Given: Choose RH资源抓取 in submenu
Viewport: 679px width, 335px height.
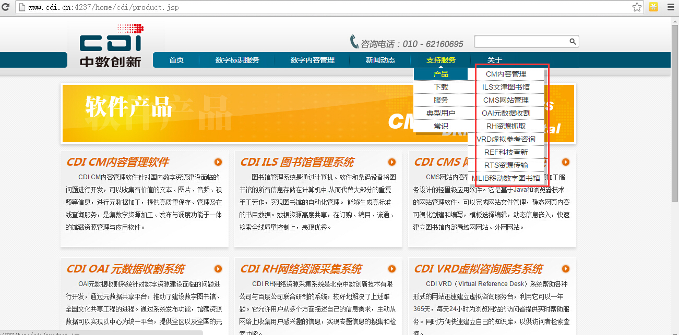Looking at the screenshot, I should 506,126.
